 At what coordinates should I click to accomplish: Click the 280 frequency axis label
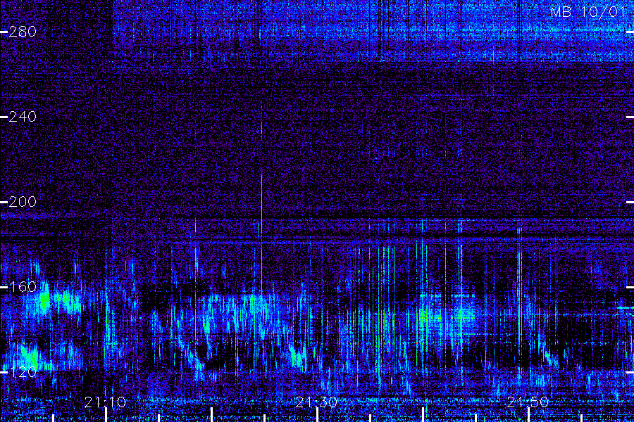tap(23, 32)
